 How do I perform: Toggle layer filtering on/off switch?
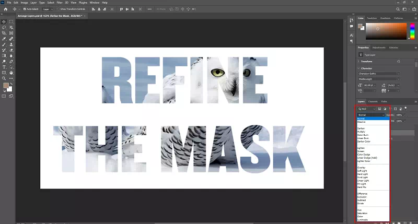pos(406,108)
